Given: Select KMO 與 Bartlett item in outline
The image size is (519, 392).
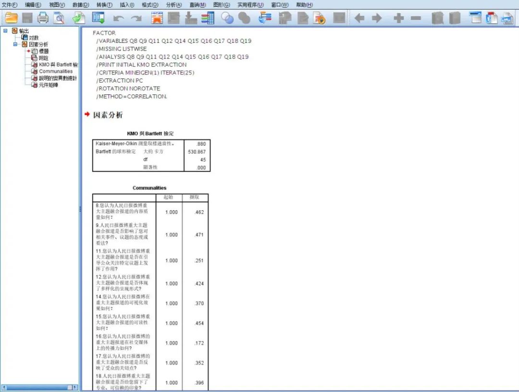Looking at the screenshot, I should [58, 64].
